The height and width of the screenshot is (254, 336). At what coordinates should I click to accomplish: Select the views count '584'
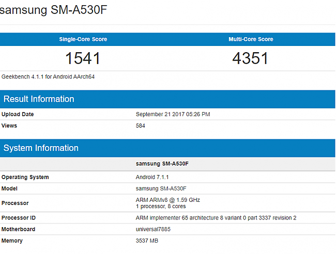(x=141, y=125)
